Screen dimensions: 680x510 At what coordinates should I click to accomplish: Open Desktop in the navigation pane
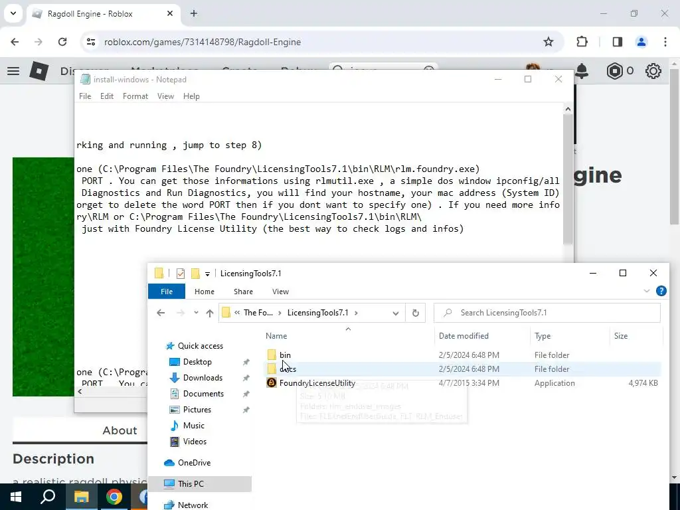pos(197,362)
